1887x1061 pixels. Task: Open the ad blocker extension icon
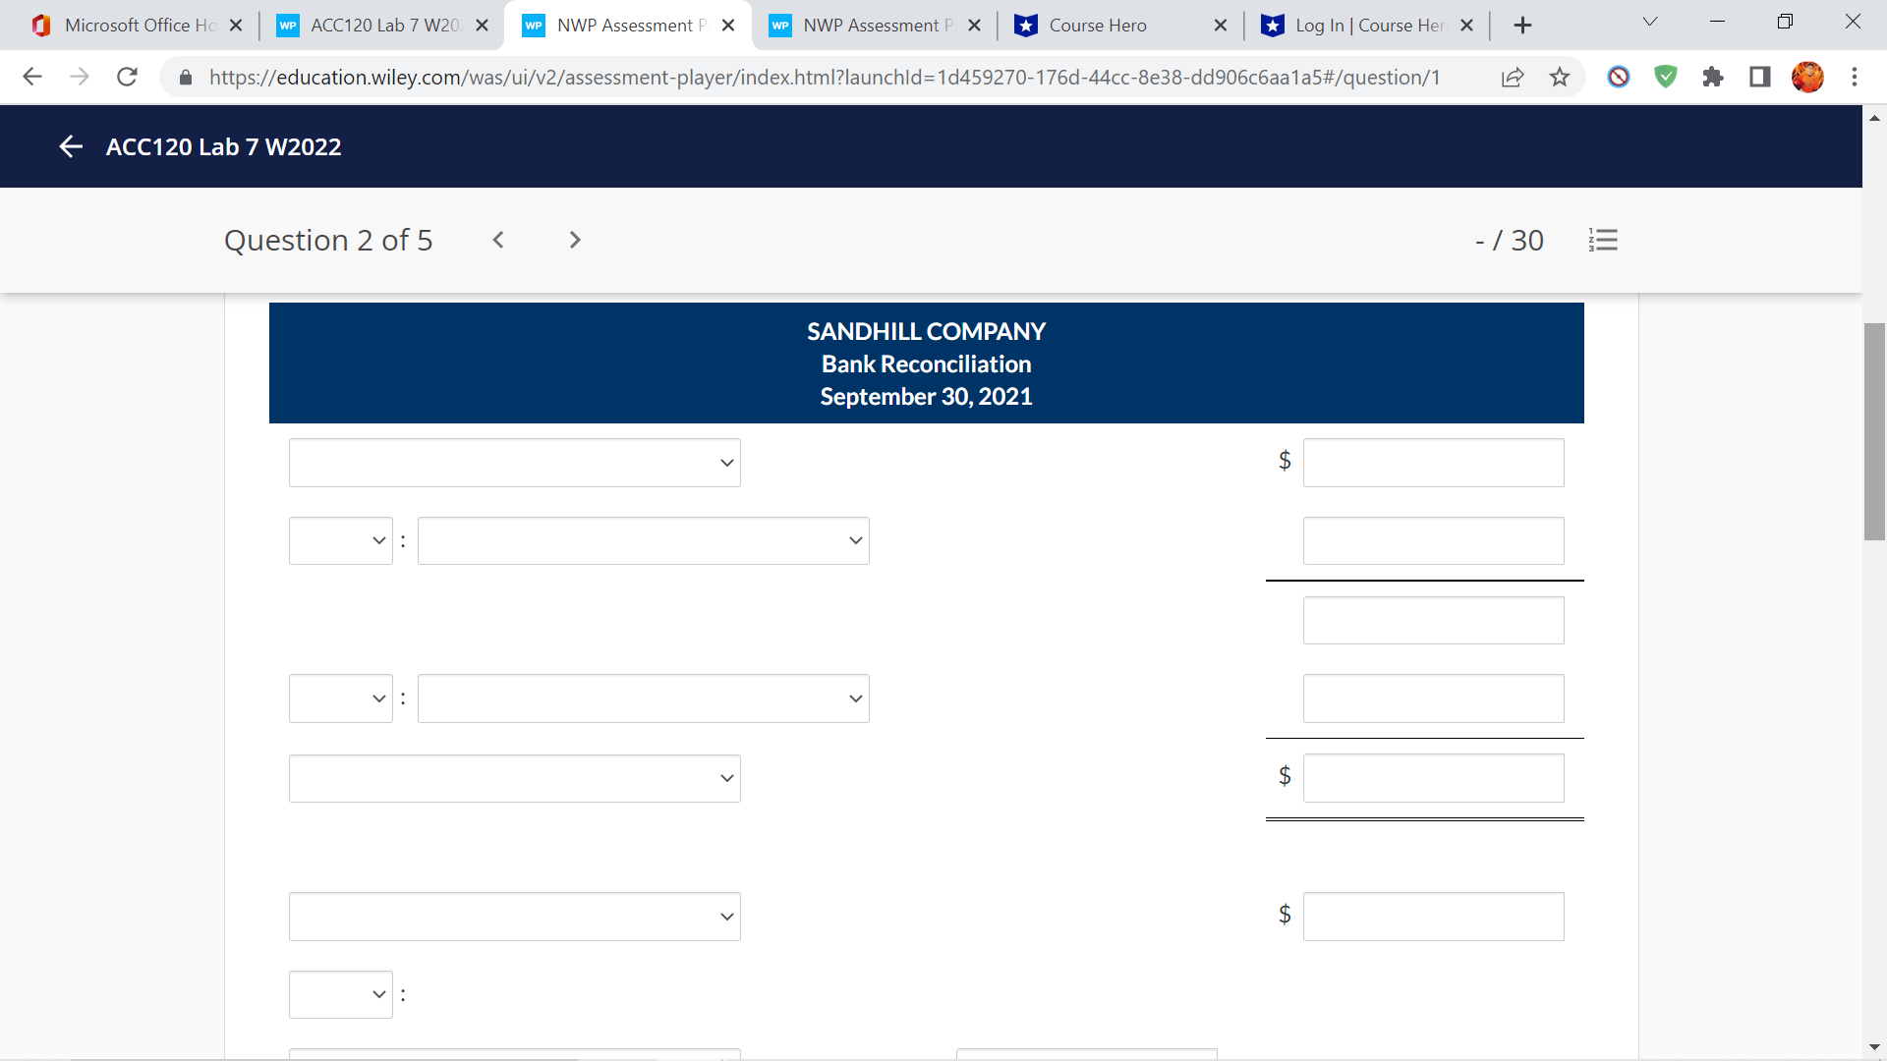pos(1618,77)
